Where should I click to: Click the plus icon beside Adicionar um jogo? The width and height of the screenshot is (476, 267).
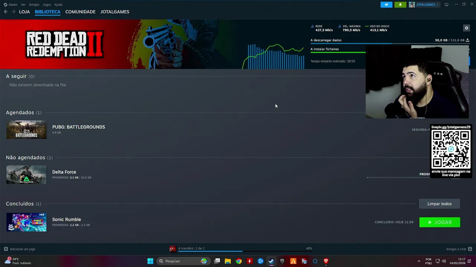(6, 249)
